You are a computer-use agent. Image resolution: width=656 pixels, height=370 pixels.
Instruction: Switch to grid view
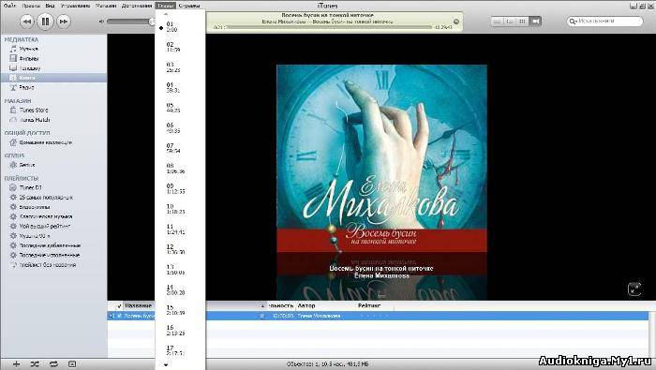pyautogui.click(x=522, y=21)
